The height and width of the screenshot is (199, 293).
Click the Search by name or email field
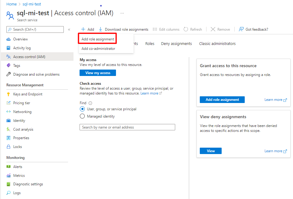(x=127, y=127)
